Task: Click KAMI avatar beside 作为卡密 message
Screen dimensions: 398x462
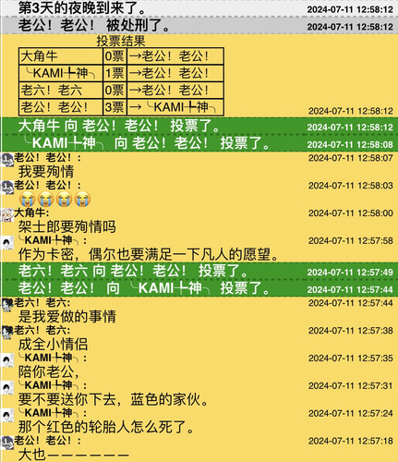Action: click(x=7, y=243)
